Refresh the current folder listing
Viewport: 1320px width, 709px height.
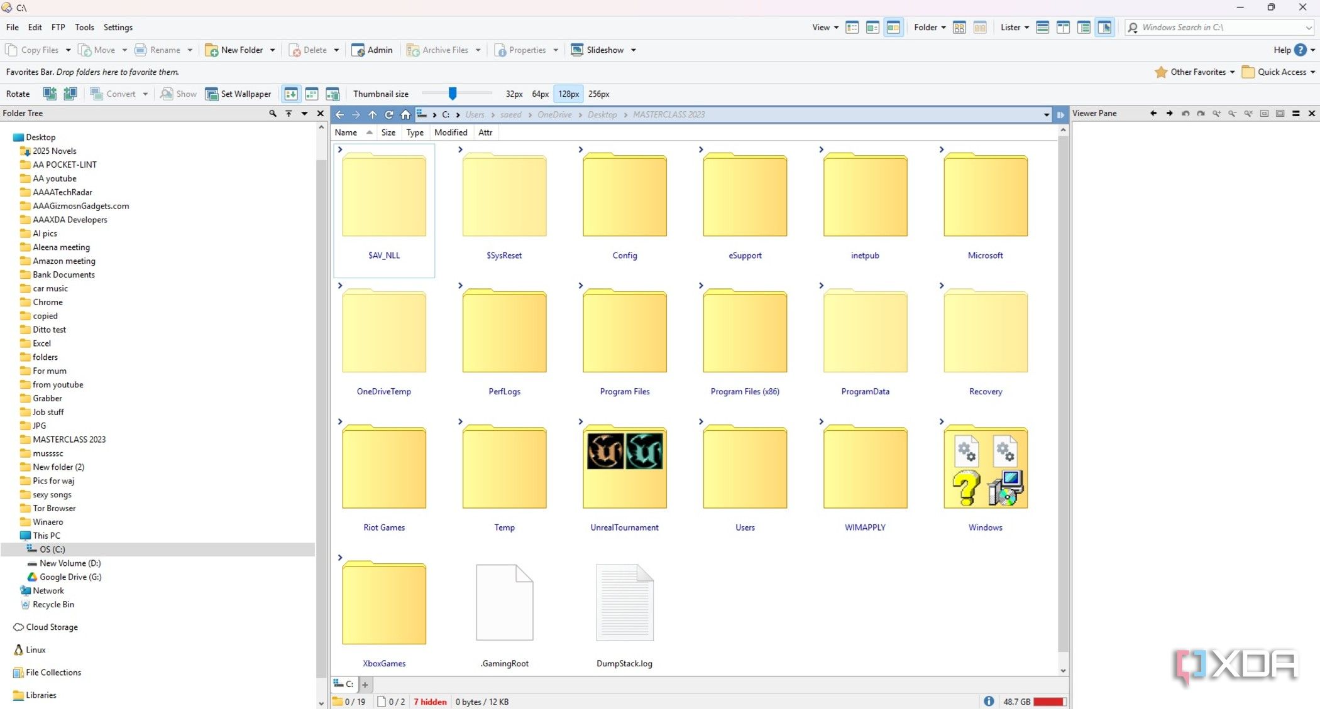click(389, 114)
